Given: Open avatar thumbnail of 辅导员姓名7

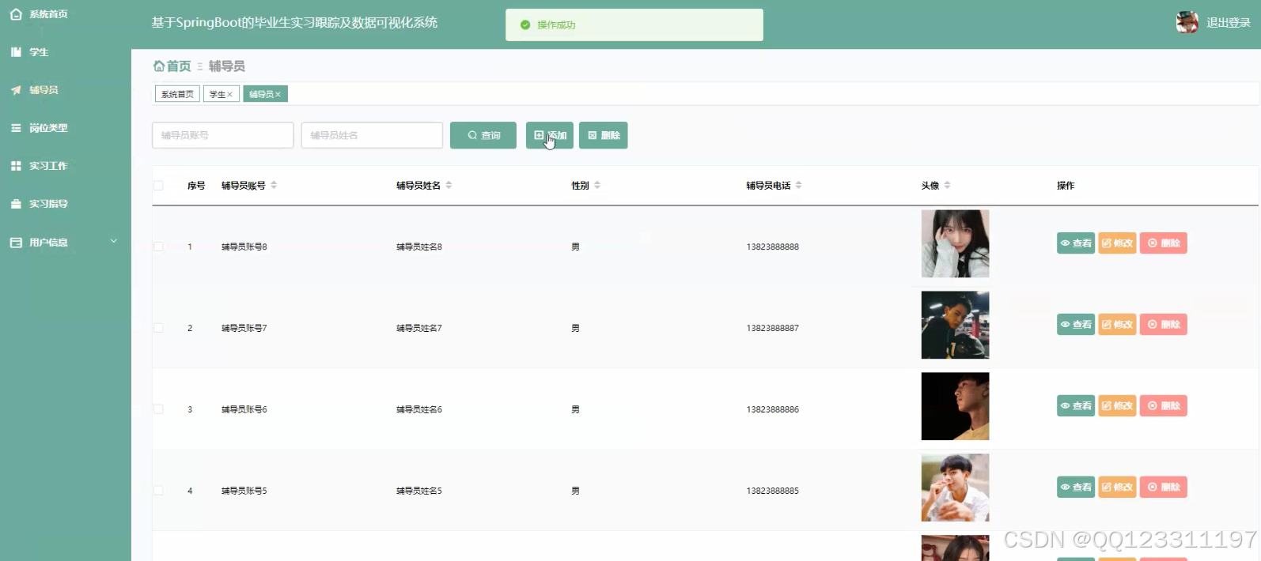Looking at the screenshot, I should (955, 325).
